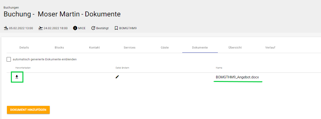This screenshot has height=119, width=321.
Task: Click the Name column header
Action: (x=219, y=68)
